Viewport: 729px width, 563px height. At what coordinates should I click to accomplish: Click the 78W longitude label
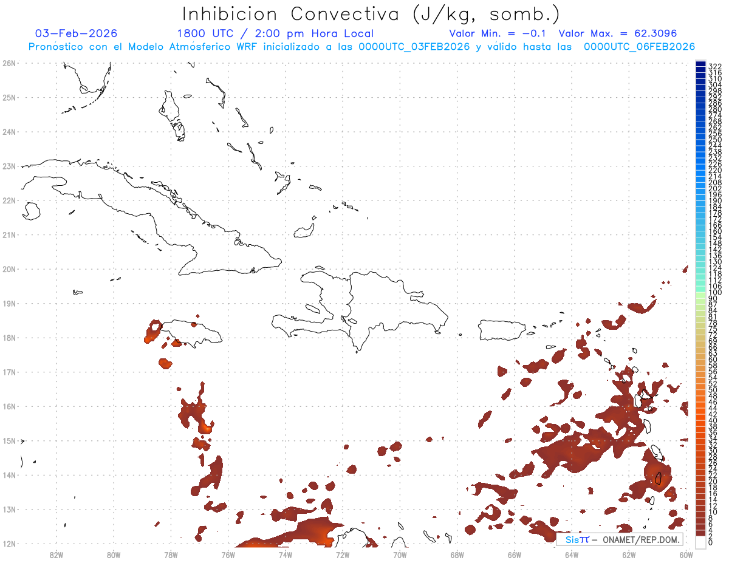point(171,554)
